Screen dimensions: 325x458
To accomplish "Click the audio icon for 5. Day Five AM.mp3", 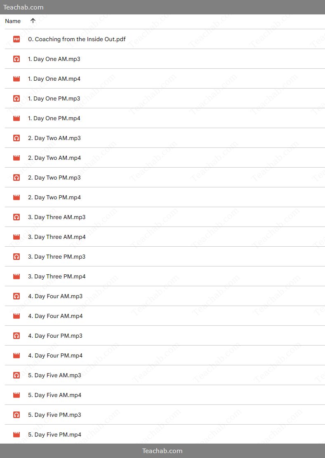I will (16, 375).
